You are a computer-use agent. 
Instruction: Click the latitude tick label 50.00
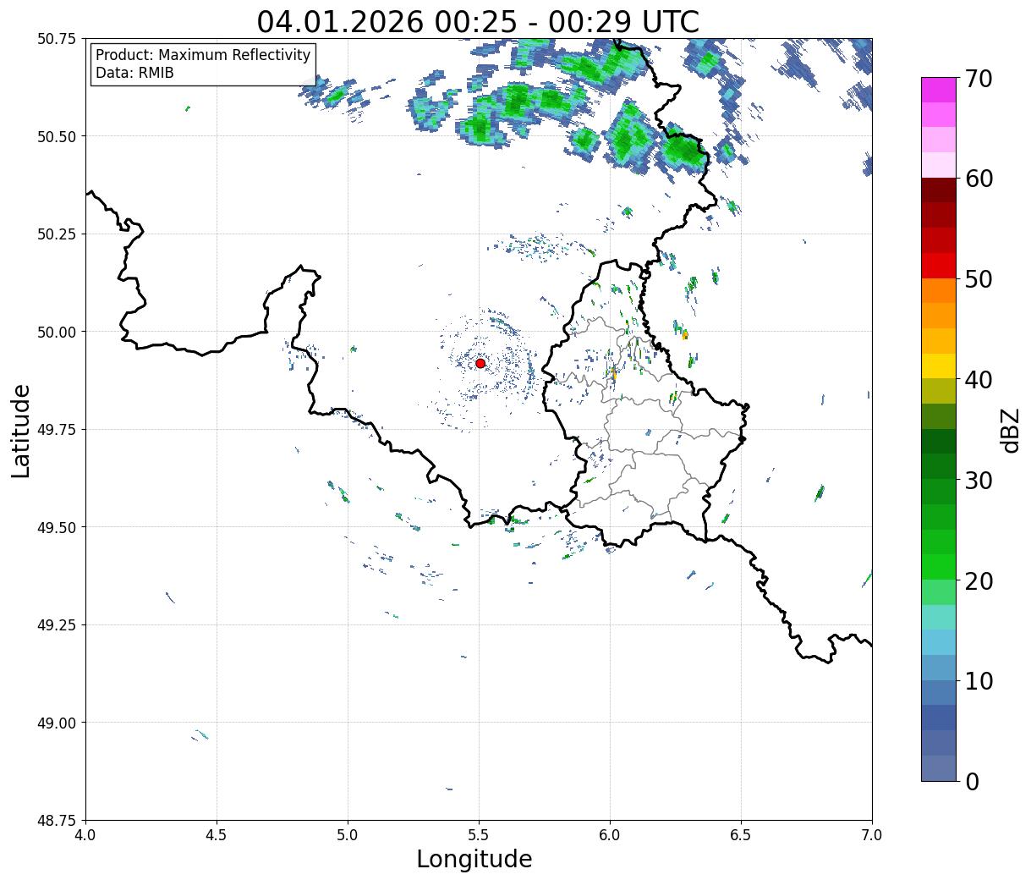[56, 332]
